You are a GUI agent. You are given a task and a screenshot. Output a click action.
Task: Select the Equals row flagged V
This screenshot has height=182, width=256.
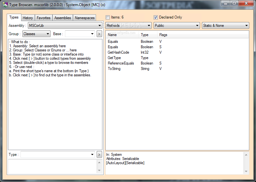177,42
